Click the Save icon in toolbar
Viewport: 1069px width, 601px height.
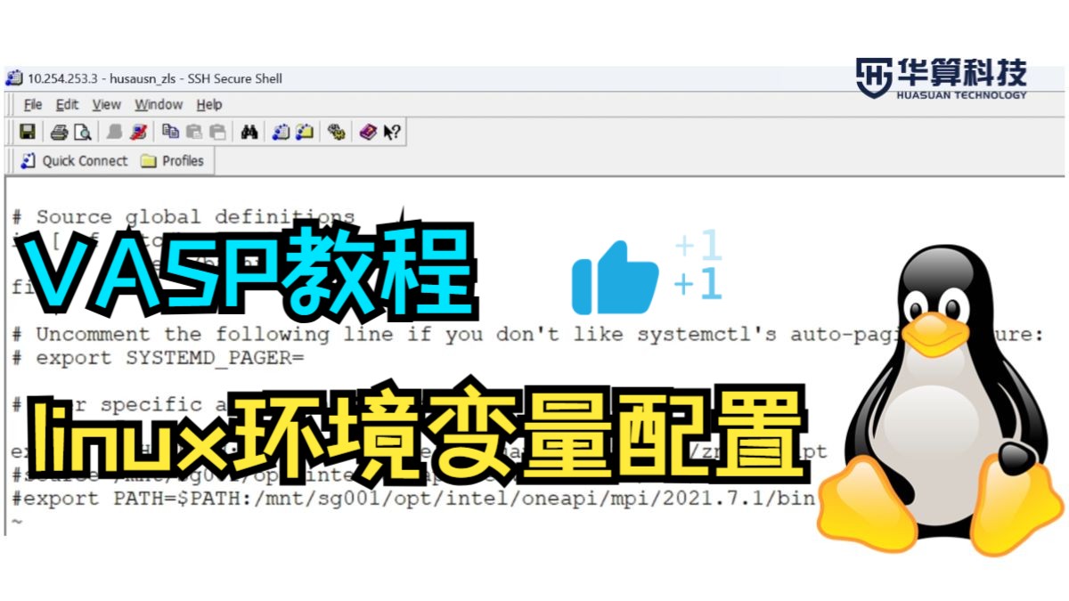(x=28, y=133)
